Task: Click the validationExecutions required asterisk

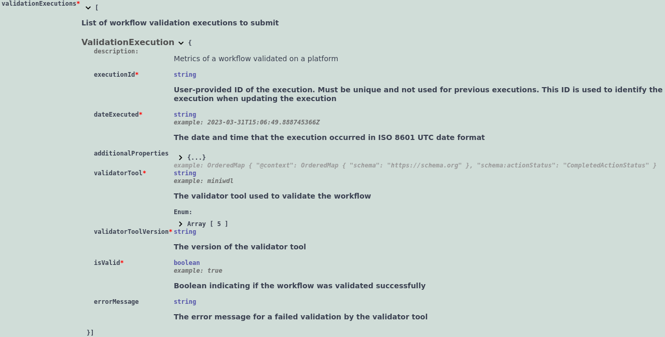Action: click(78, 4)
